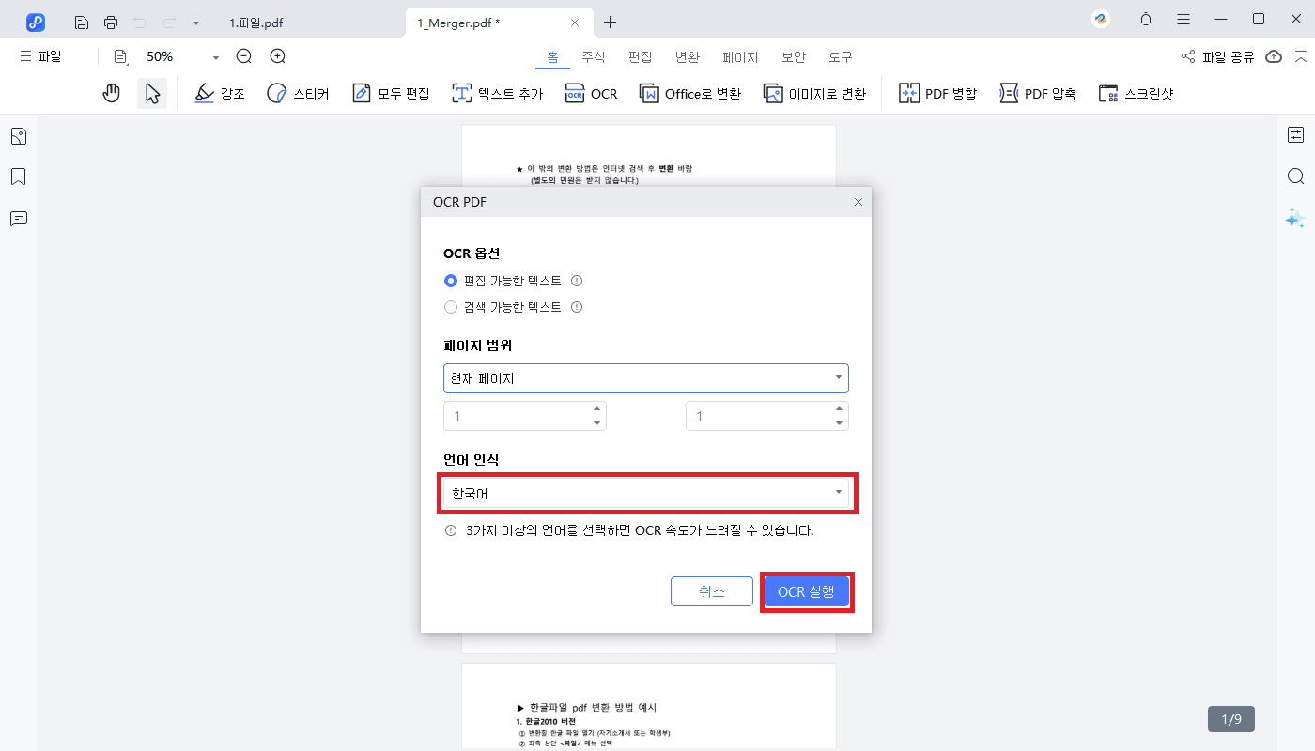This screenshot has height=751, width=1315.
Task: Click Office로 변환 toolbar button
Action: pyautogui.click(x=690, y=94)
